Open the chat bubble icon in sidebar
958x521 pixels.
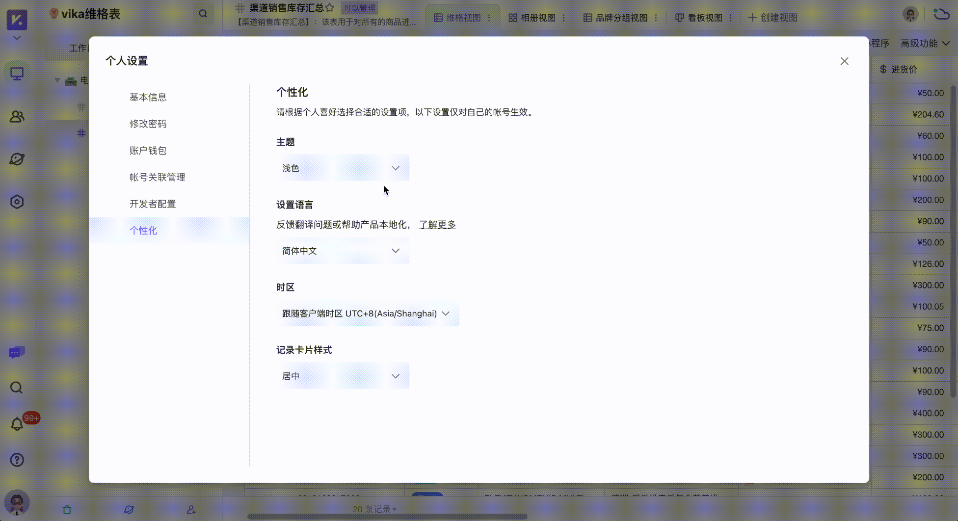pyautogui.click(x=17, y=352)
